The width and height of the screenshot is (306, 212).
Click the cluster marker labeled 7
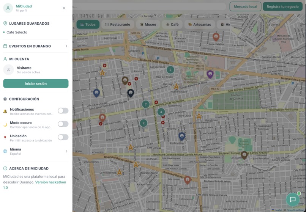click(x=145, y=104)
